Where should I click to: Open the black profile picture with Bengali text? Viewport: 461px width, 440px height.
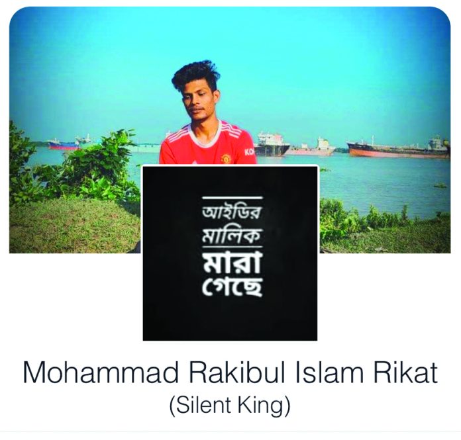[230, 253]
